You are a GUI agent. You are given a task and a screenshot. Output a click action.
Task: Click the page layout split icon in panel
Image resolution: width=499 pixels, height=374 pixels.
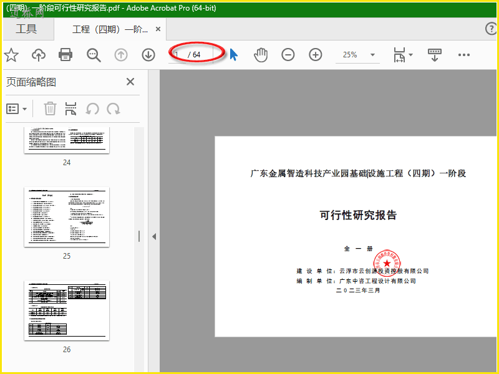(x=70, y=108)
